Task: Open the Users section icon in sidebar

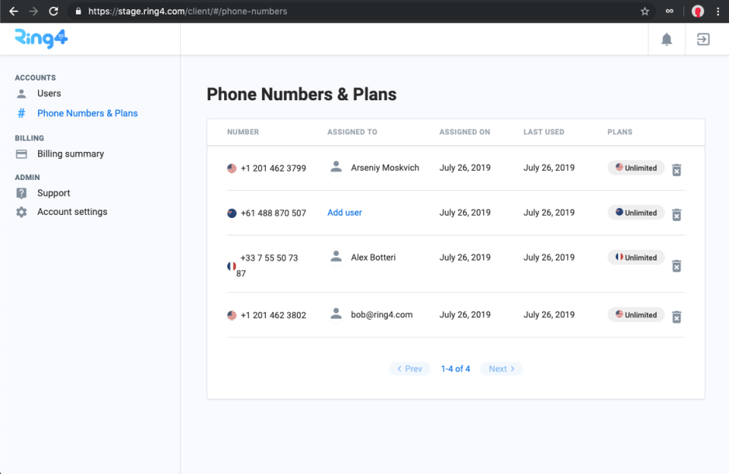Action: [x=21, y=93]
